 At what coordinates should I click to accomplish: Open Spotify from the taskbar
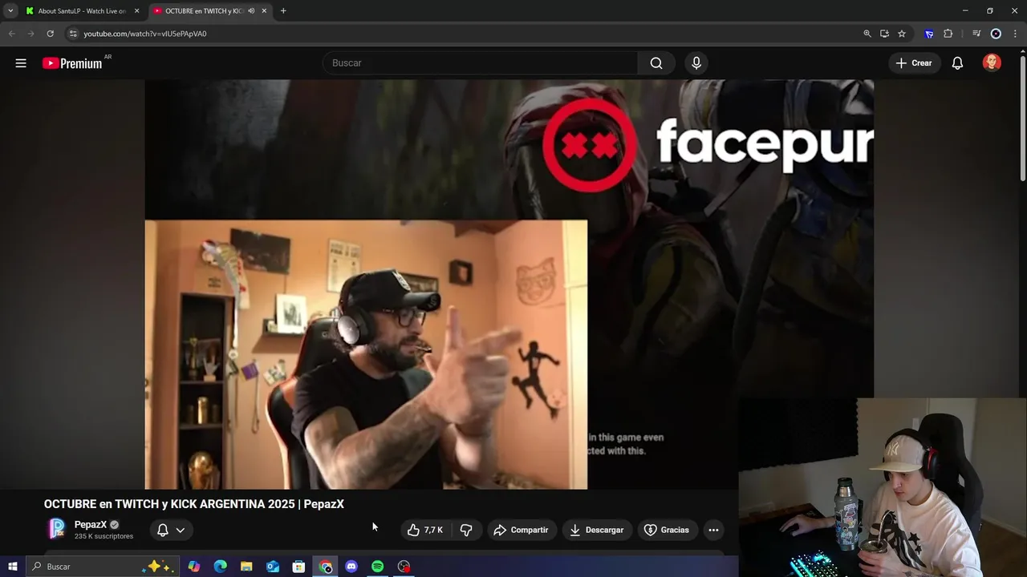point(377,567)
